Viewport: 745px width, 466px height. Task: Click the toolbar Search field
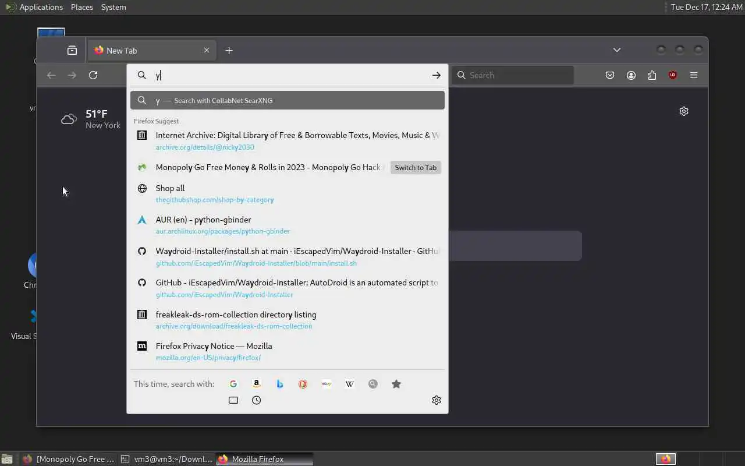click(x=513, y=75)
